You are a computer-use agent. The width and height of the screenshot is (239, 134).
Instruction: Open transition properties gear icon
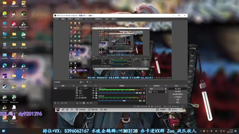point(166,89)
